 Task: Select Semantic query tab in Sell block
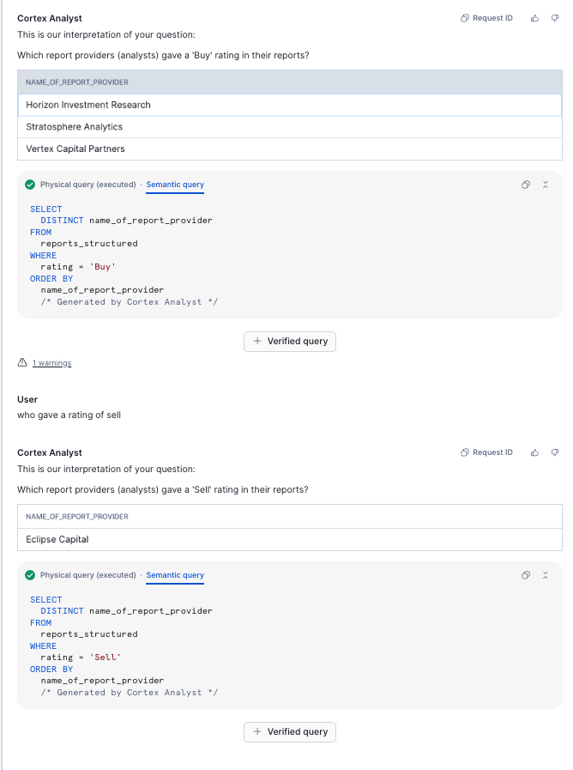[175, 575]
